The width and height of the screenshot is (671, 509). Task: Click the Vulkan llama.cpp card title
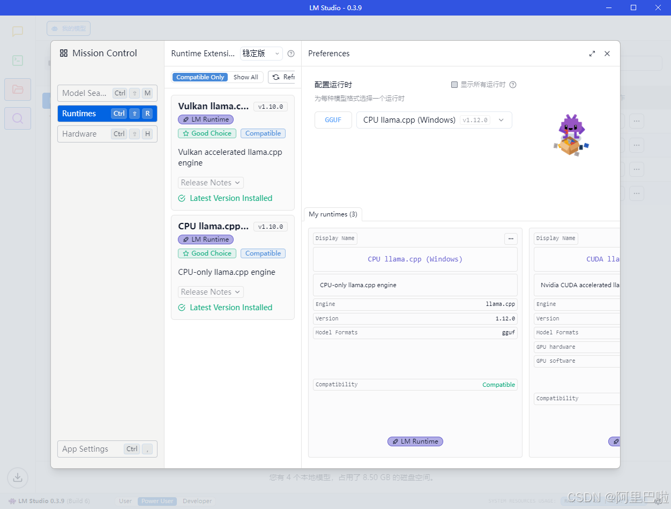coord(213,106)
